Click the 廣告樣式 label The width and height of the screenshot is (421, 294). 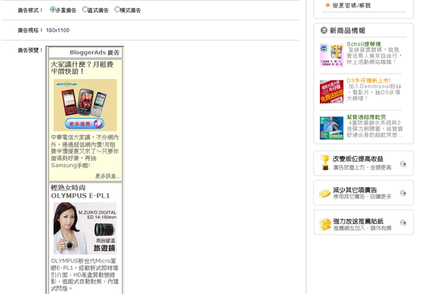coord(29,10)
